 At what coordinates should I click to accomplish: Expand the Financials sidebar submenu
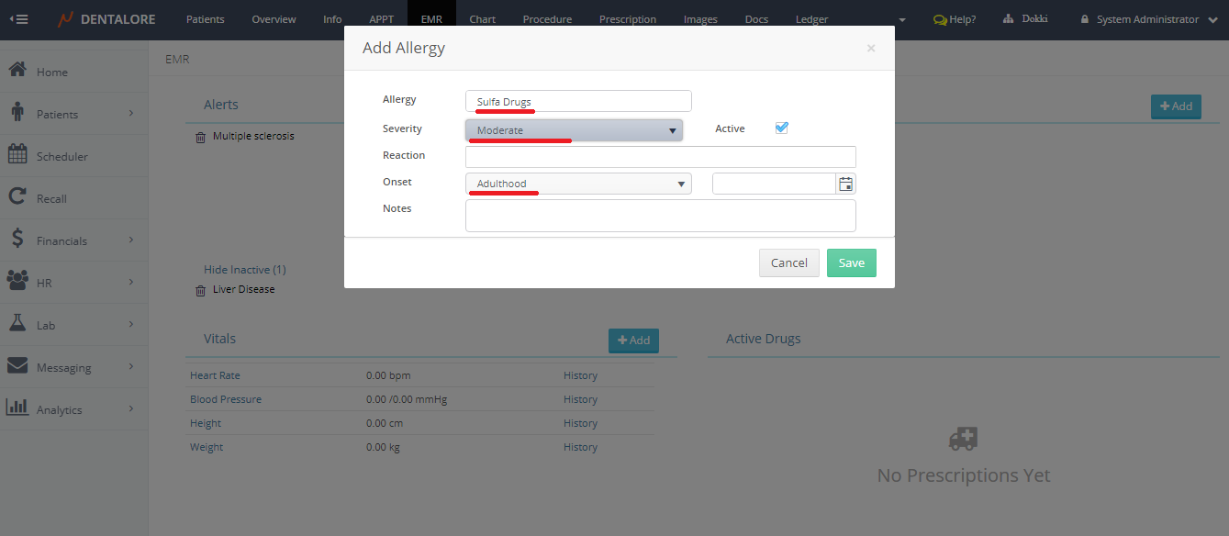pyautogui.click(x=130, y=240)
